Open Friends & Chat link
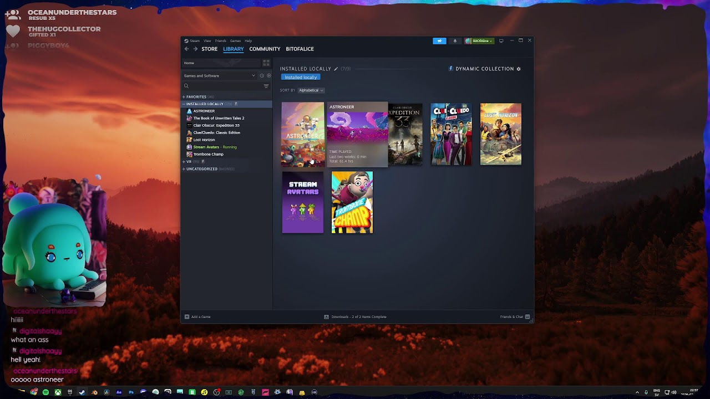Screen dimensions: 710x399 coord(511,317)
